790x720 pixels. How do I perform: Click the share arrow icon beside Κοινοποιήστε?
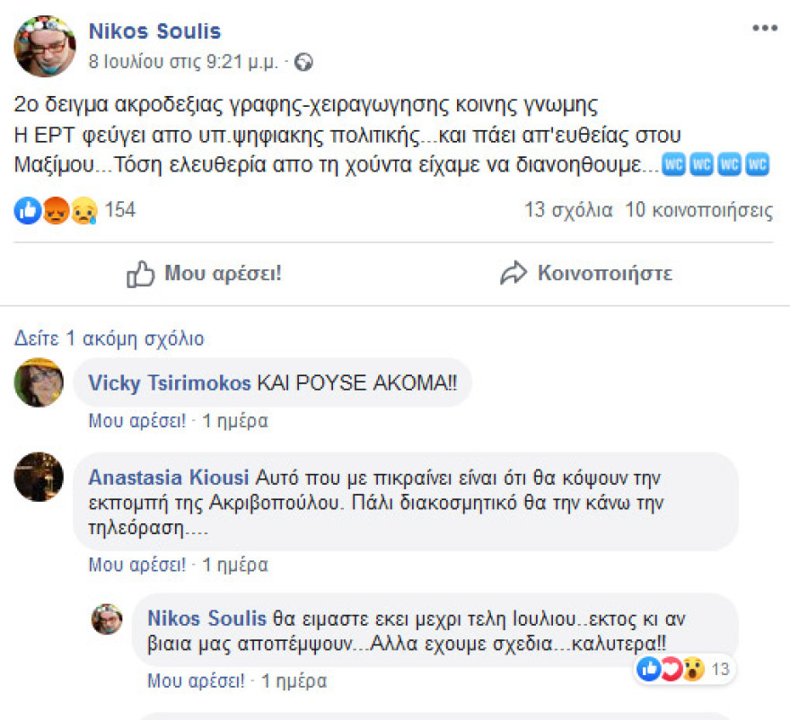[513, 274]
